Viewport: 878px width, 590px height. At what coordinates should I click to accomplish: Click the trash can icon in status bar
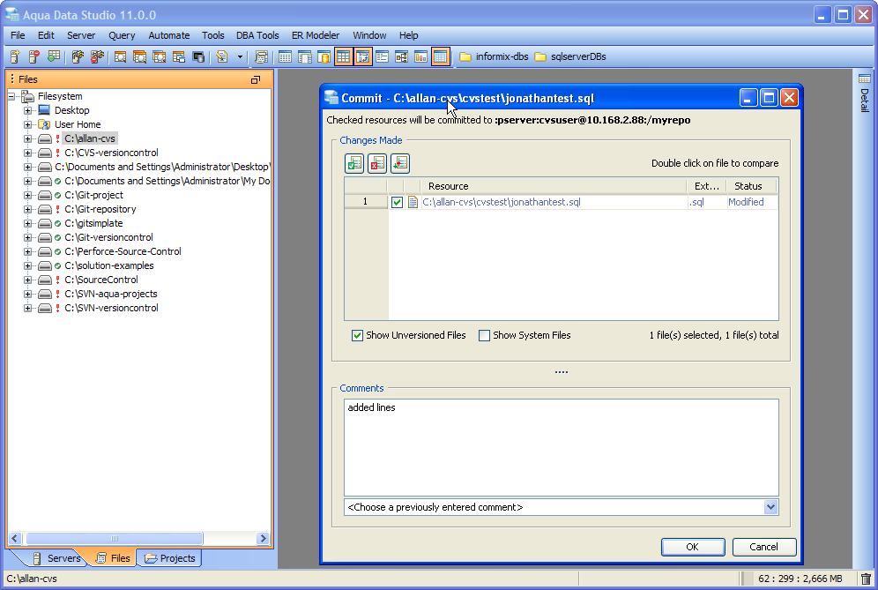[x=866, y=579]
